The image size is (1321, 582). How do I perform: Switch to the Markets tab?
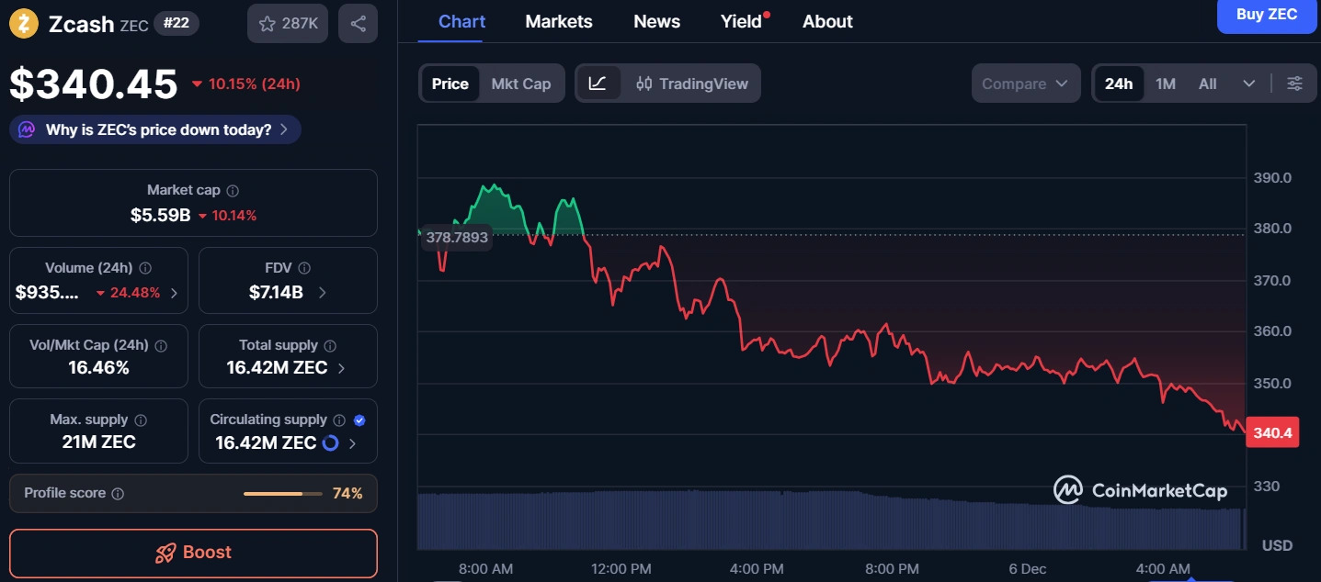coord(558,21)
